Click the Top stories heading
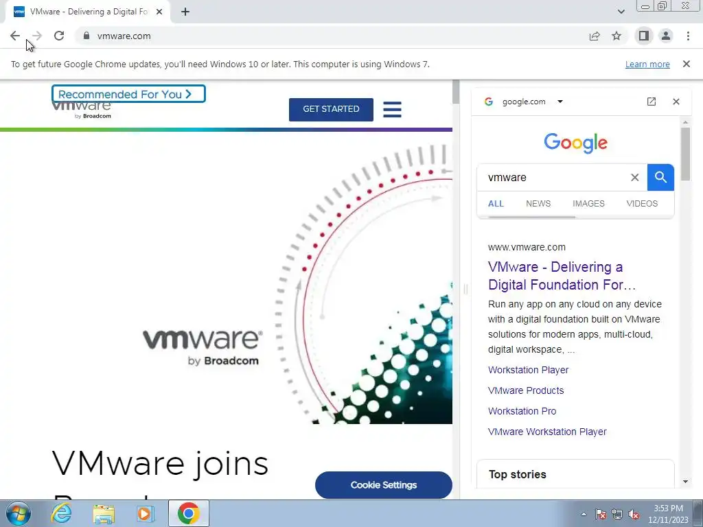The image size is (703, 527). point(518,475)
